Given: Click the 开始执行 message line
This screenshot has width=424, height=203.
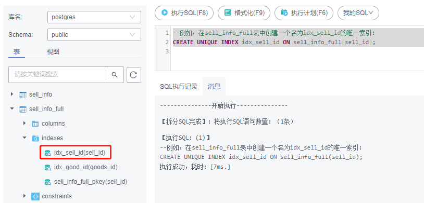Looking at the screenshot, I should tap(224, 106).
